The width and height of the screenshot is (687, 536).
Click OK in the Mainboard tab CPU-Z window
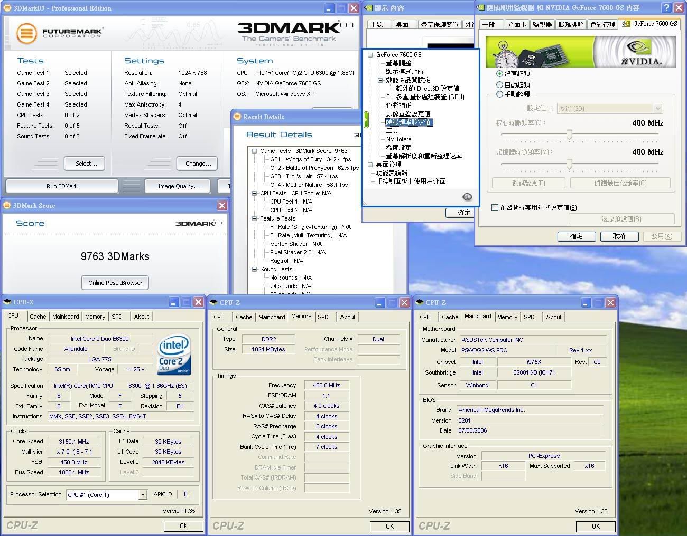click(596, 527)
